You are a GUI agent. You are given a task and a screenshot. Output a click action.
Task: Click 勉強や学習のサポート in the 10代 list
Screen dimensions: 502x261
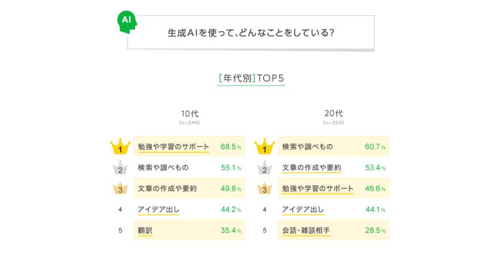coord(173,147)
